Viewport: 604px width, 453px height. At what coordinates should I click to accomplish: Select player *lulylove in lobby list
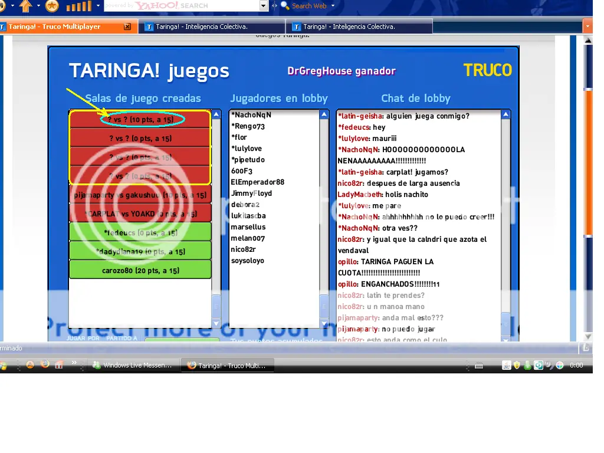click(246, 148)
